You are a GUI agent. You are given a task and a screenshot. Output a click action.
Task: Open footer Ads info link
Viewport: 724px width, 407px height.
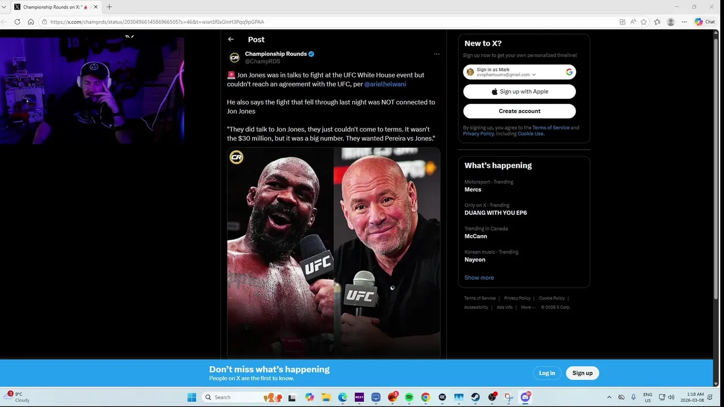505,308
